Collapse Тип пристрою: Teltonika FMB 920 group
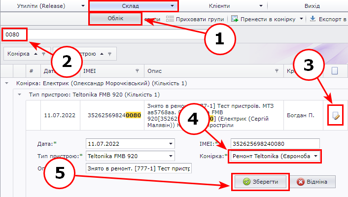 20,95
